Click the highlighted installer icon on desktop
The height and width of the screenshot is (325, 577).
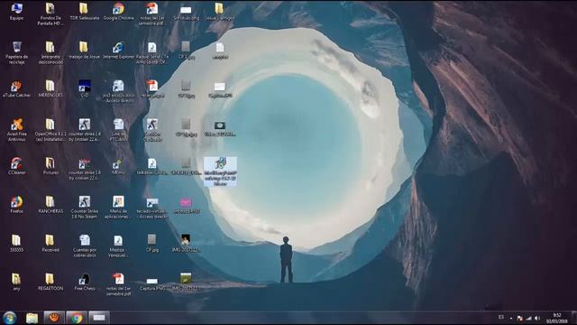point(220,172)
